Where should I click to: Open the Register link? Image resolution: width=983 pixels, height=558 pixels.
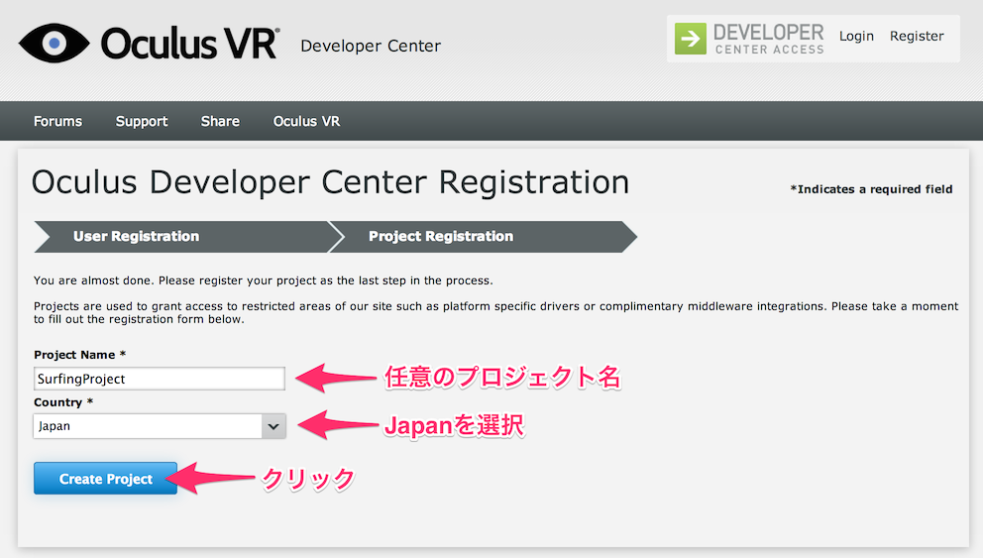coord(917,37)
